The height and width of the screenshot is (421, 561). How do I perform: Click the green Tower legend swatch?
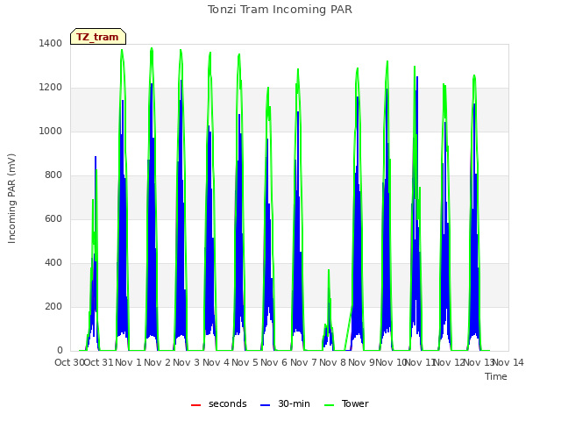click(x=329, y=405)
